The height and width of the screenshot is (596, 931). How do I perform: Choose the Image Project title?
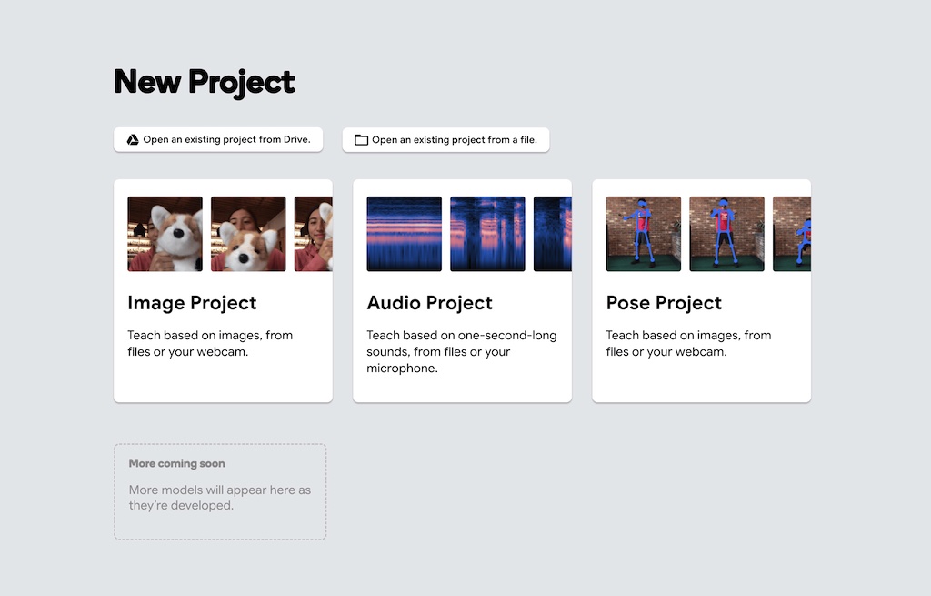pyautogui.click(x=192, y=303)
